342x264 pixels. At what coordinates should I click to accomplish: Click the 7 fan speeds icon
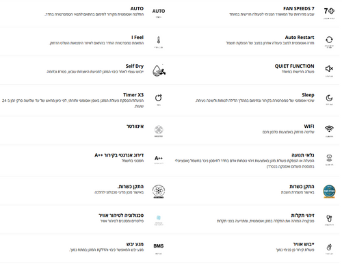329,11
